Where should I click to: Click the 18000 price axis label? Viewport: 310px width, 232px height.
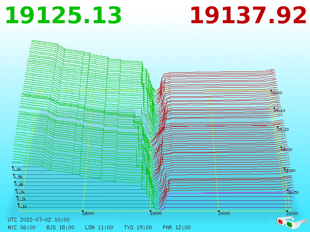(x=88, y=213)
